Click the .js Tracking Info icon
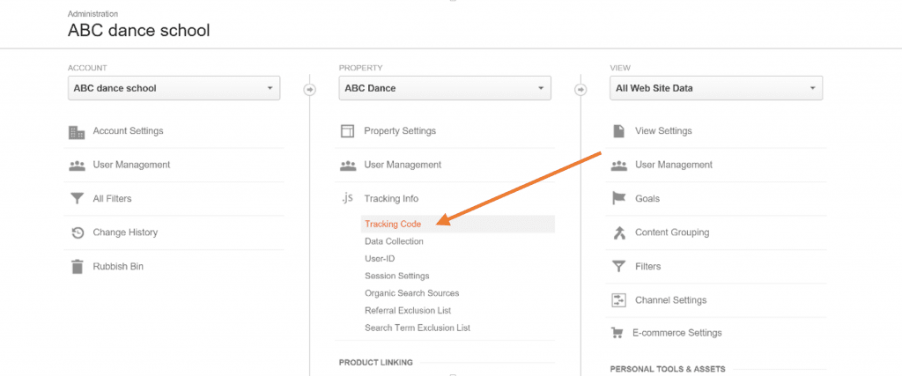This screenshot has width=902, height=376. click(x=347, y=198)
